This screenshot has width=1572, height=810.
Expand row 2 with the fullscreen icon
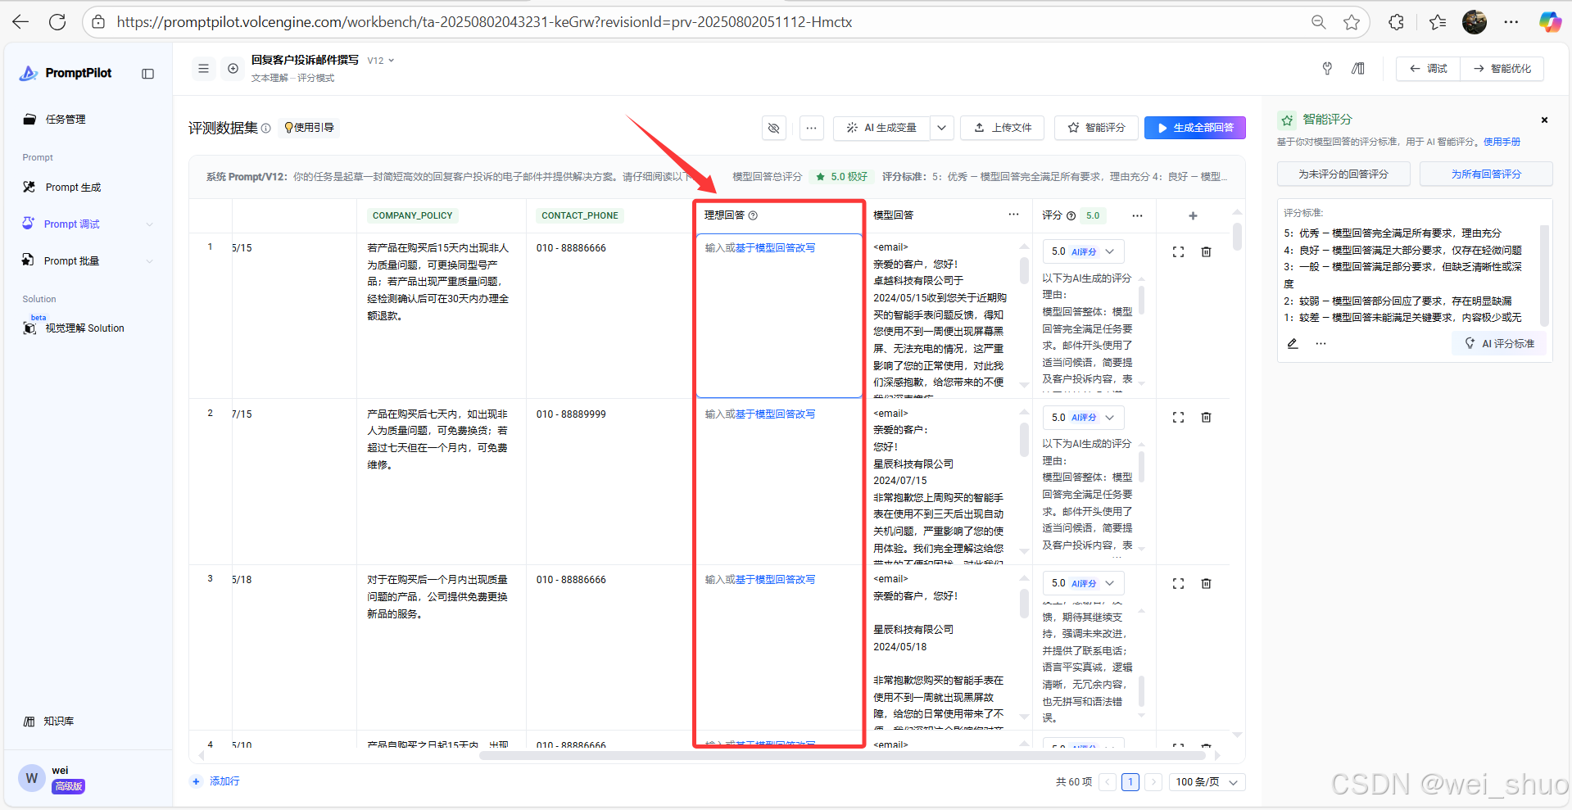pos(1178,418)
